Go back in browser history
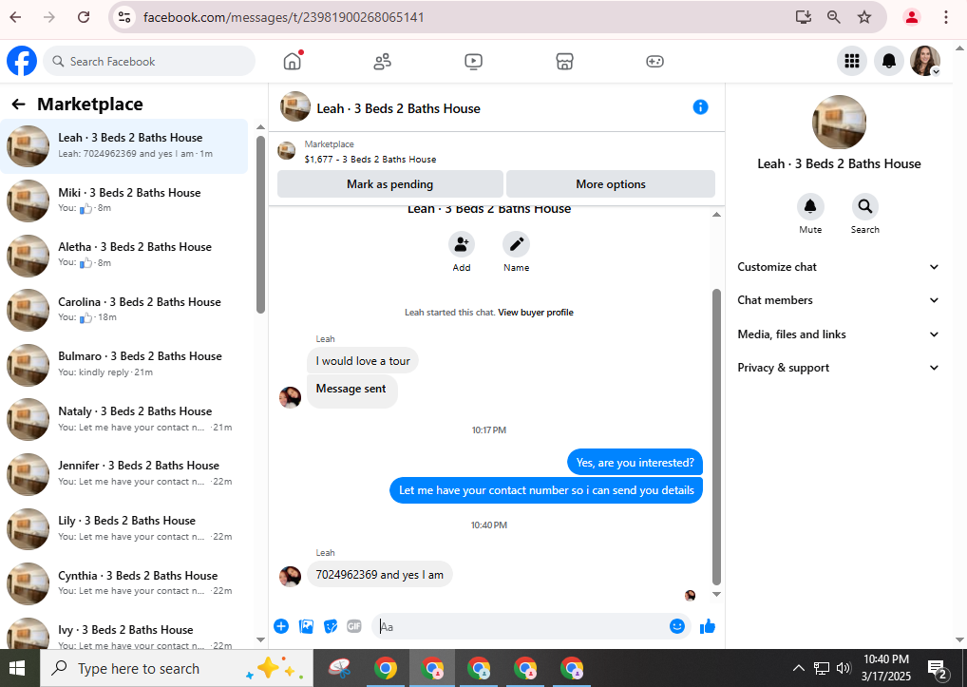967x687 pixels. [15, 17]
